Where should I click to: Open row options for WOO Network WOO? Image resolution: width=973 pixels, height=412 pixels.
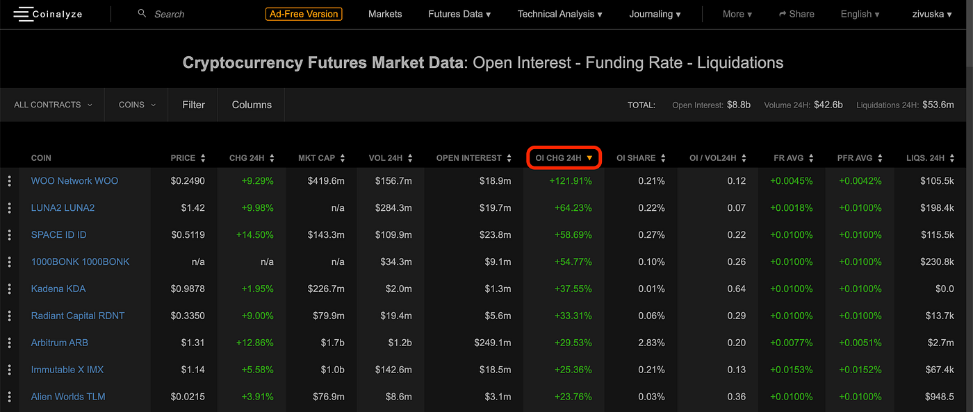tap(10, 181)
